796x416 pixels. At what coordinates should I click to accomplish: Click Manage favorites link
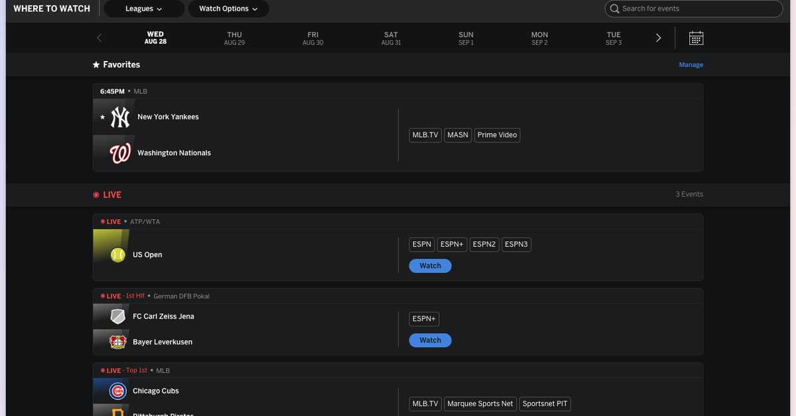click(x=691, y=65)
